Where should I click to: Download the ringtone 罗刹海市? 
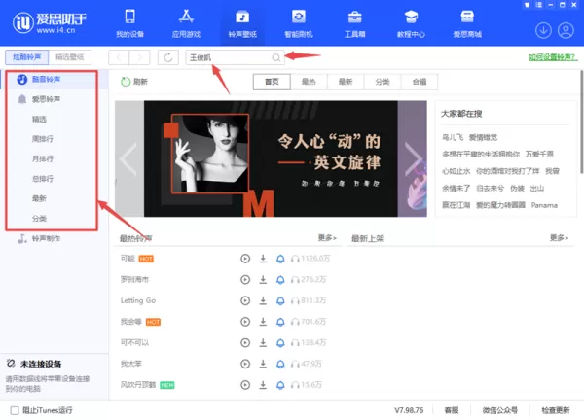tap(263, 279)
